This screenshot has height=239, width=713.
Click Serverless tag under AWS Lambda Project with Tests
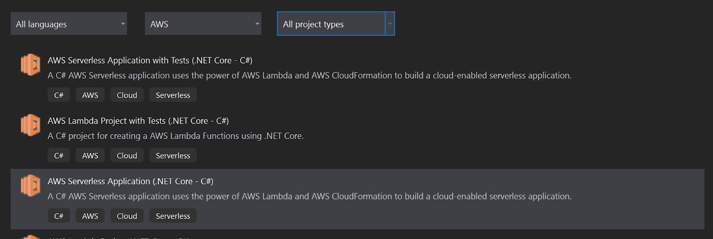(173, 155)
